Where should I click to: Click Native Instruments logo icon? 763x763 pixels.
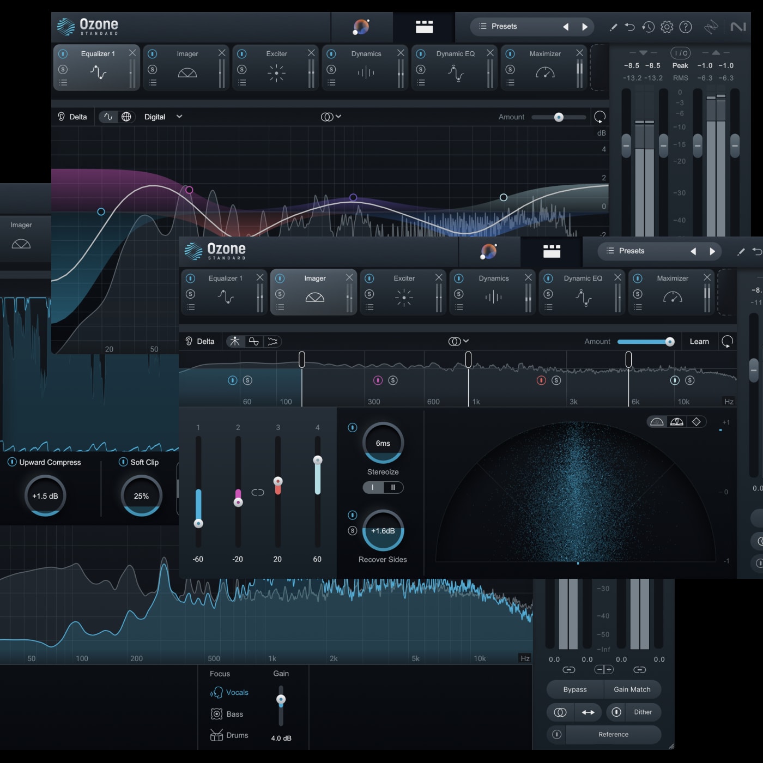(738, 27)
